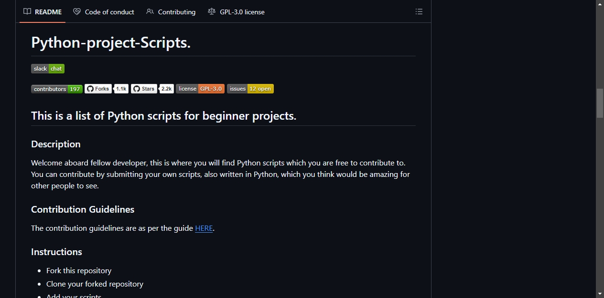Image resolution: width=604 pixels, height=298 pixels.
Task: Switch to the GPL-3.0 license tab
Action: click(236, 12)
